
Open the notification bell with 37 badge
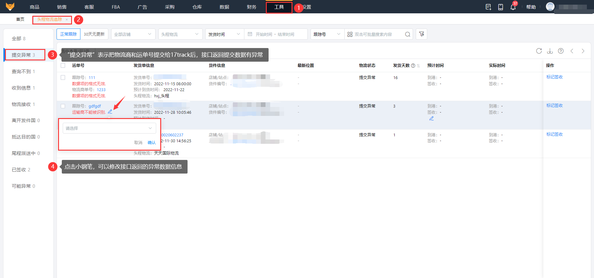[x=513, y=7]
